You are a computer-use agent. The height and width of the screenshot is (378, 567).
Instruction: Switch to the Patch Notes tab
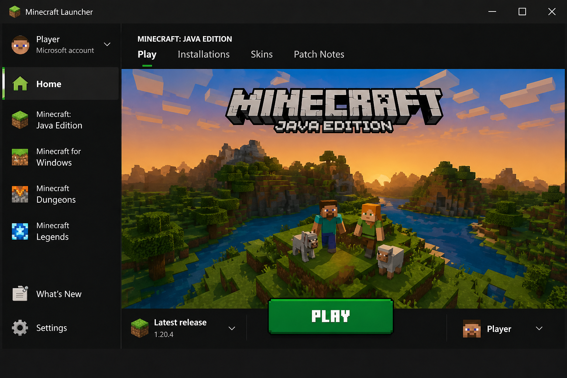pos(319,54)
